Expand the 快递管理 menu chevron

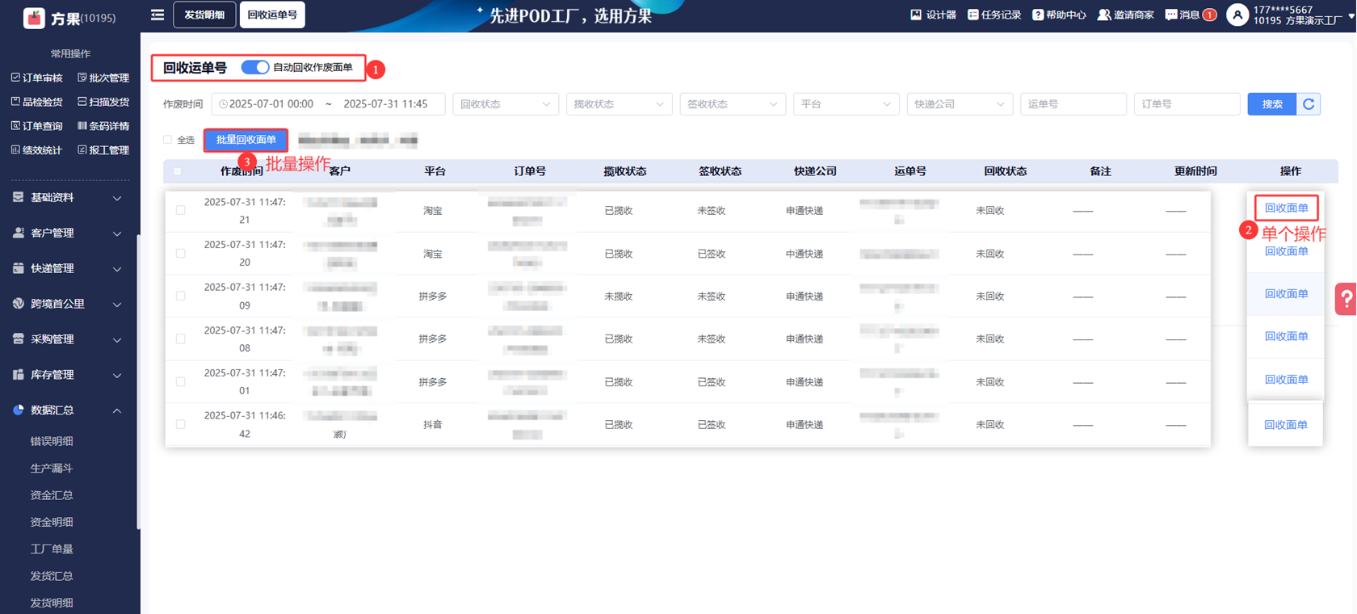(117, 269)
